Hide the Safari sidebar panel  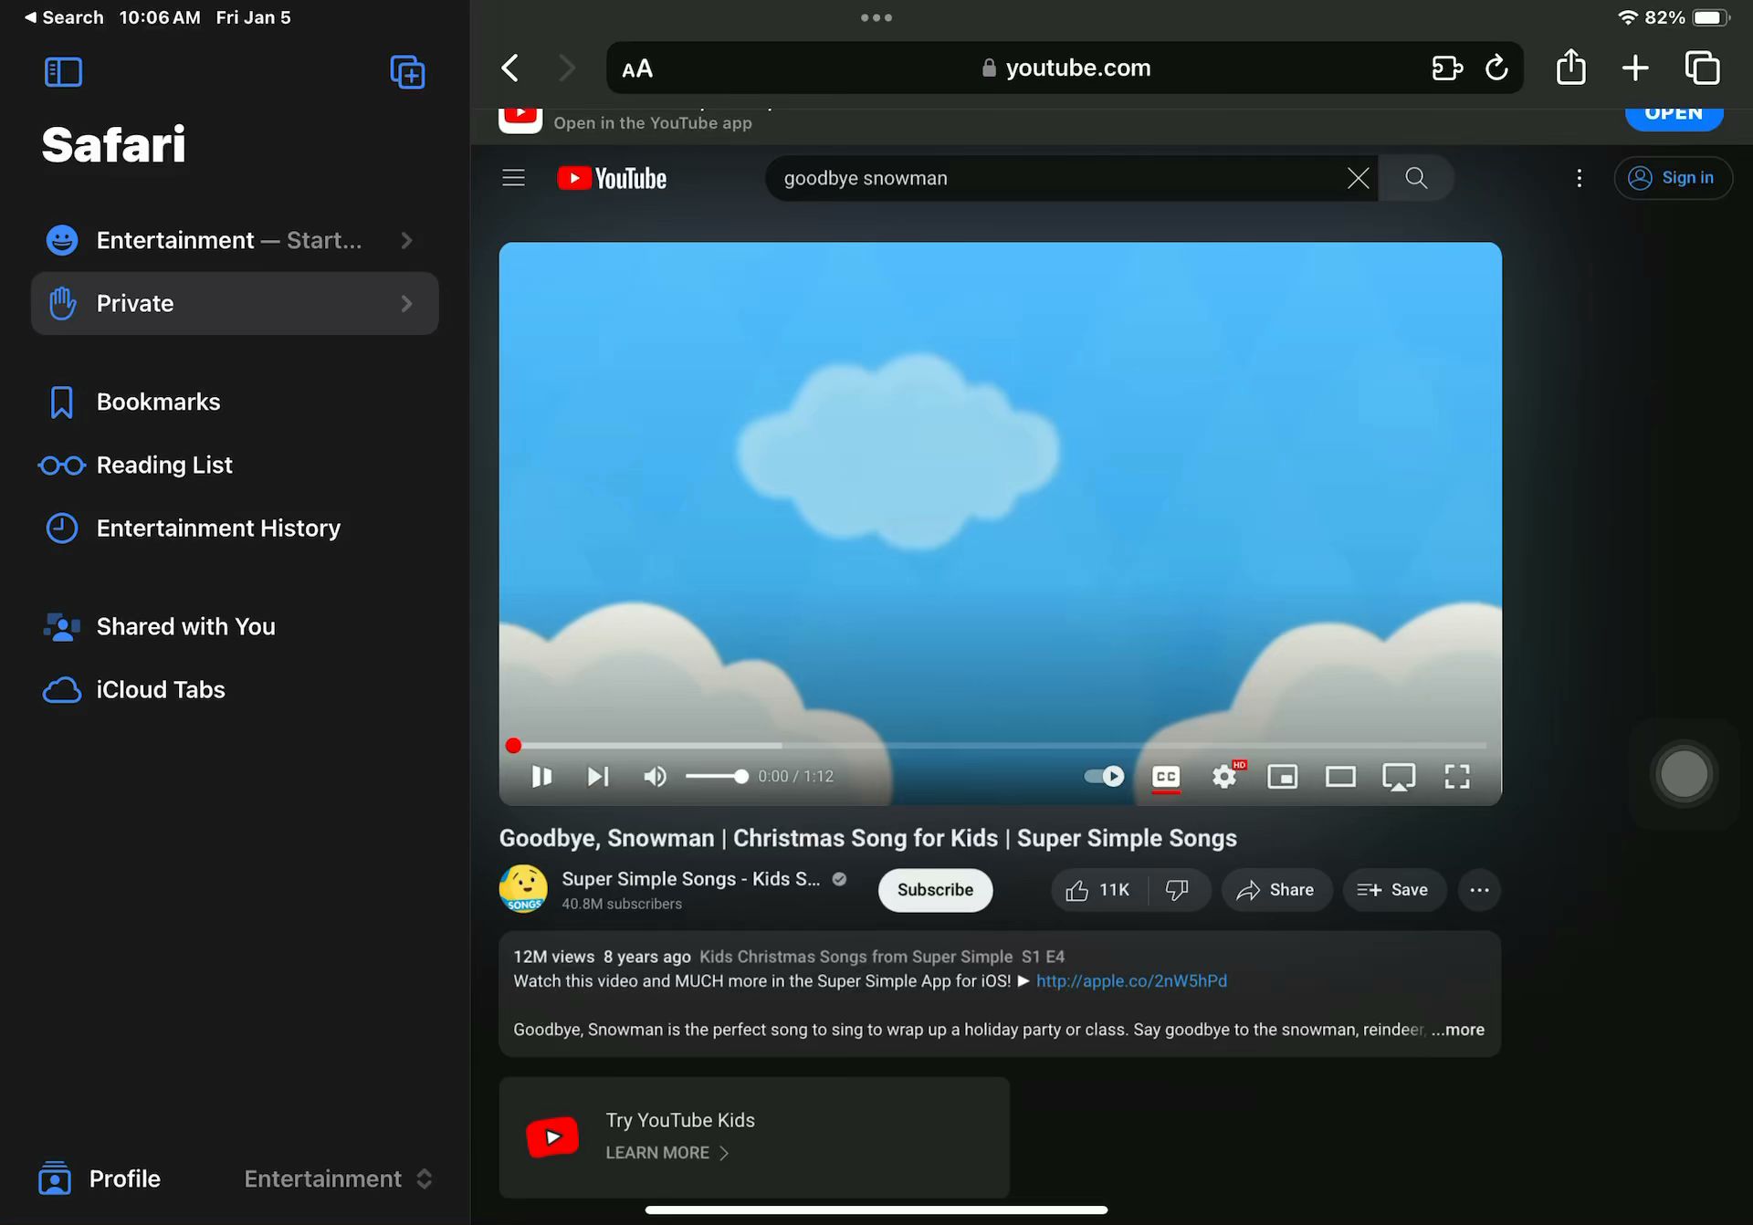pyautogui.click(x=63, y=72)
